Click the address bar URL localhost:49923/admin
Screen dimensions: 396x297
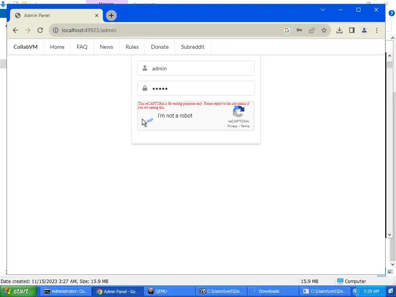(x=89, y=30)
